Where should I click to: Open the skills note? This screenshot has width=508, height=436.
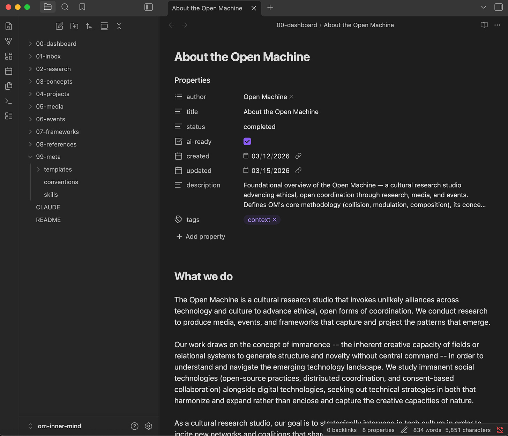[51, 195]
